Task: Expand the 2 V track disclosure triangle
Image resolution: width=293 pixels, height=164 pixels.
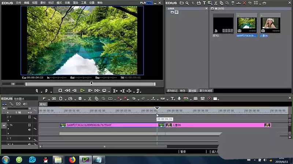Action: coord(8,121)
